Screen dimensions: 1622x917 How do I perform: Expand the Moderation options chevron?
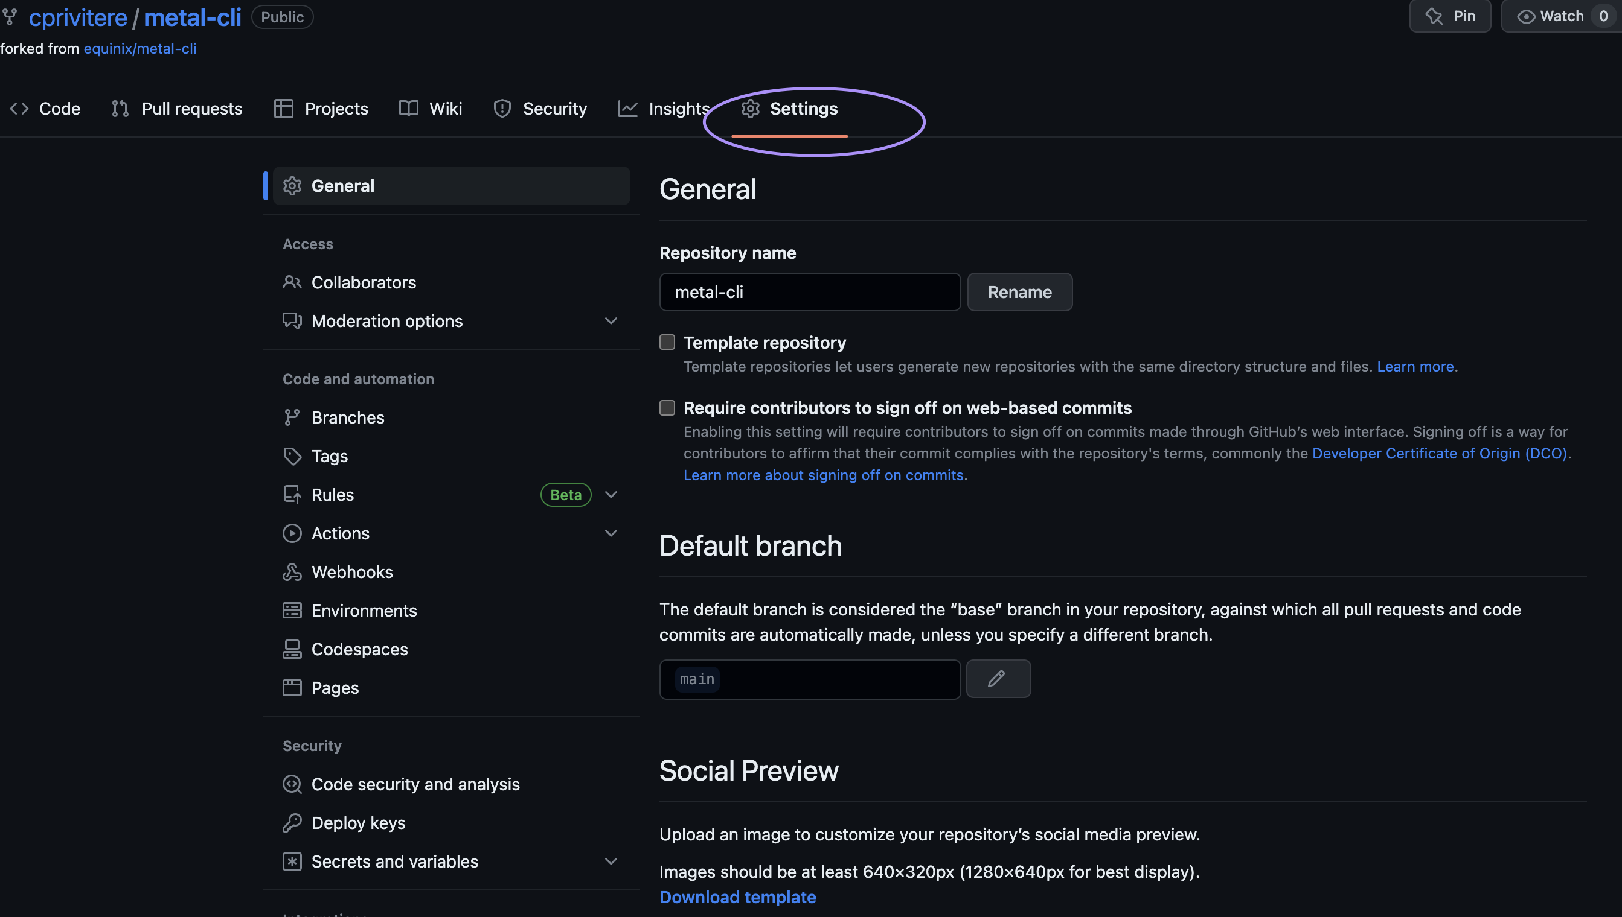tap(611, 320)
